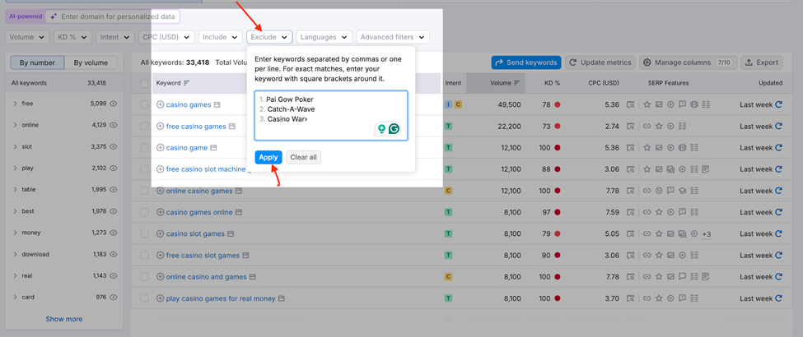The width and height of the screenshot is (803, 337).
Task: Expand the free keyword group
Action: pyautogui.click(x=16, y=104)
